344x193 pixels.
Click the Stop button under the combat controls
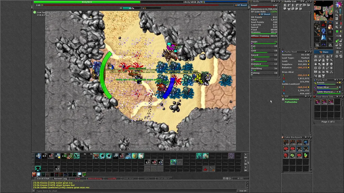coord(339,48)
